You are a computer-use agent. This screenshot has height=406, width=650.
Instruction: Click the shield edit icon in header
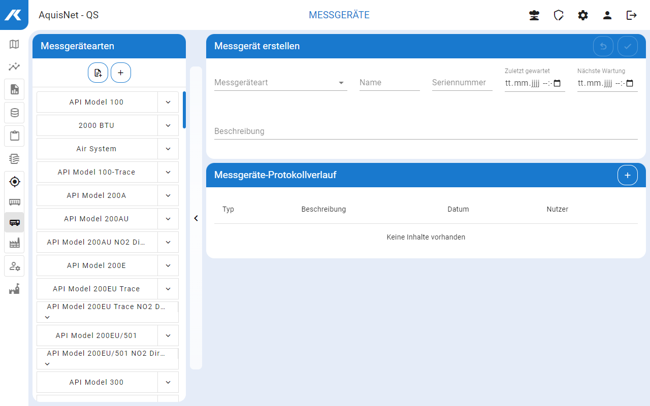point(559,15)
